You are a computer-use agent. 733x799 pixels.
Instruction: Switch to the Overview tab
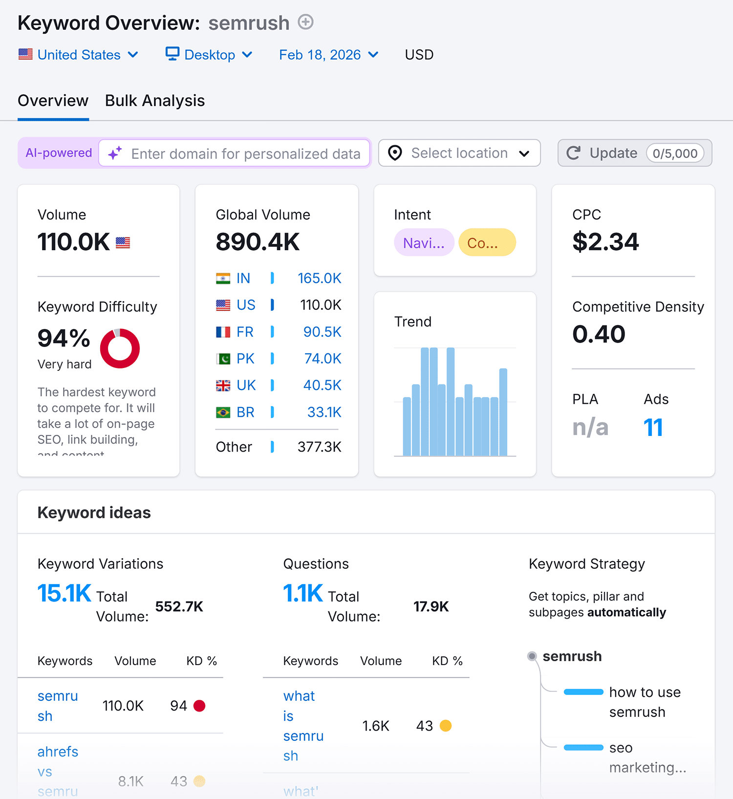[53, 101]
